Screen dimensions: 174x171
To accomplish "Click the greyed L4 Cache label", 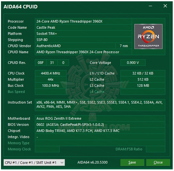I will (x=97, y=92).
